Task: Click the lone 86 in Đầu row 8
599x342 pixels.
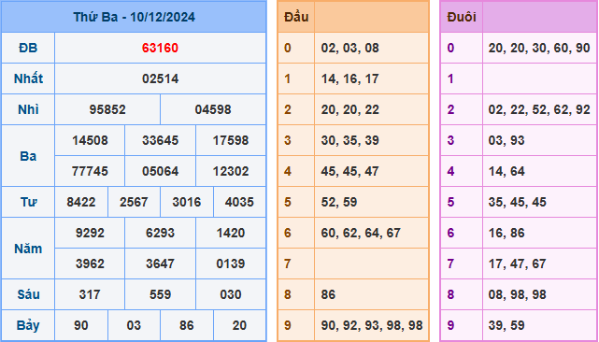Action: pos(328,294)
